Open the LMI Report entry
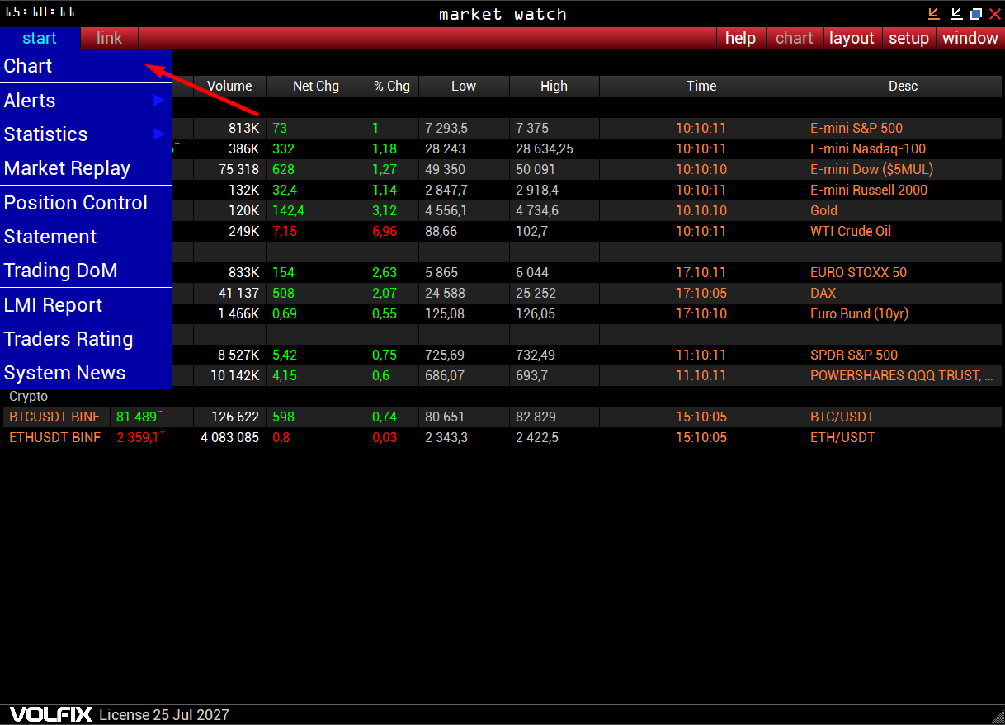 [86, 305]
